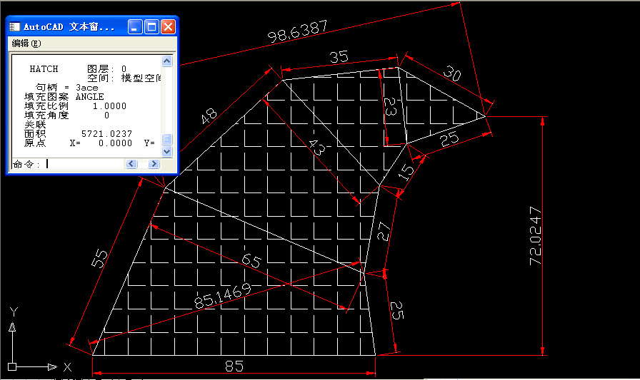Viewport: 640px width, 380px height.
Task: Open the 编辑(E) menu in text window
Action: (26, 43)
